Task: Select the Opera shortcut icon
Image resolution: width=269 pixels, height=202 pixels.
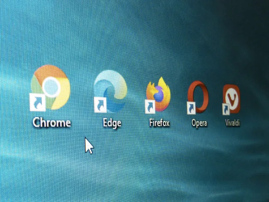Action: click(x=198, y=97)
